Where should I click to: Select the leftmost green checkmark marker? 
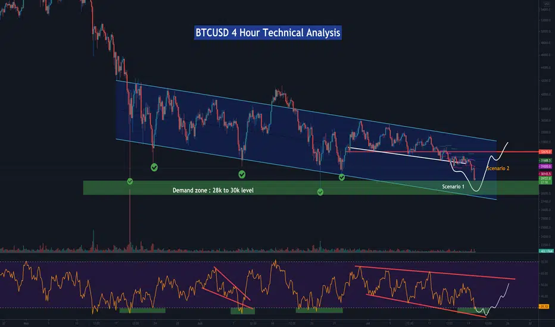click(130, 181)
